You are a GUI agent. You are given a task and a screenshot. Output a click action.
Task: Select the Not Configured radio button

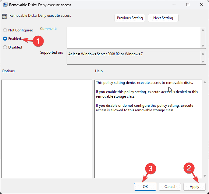(5, 30)
